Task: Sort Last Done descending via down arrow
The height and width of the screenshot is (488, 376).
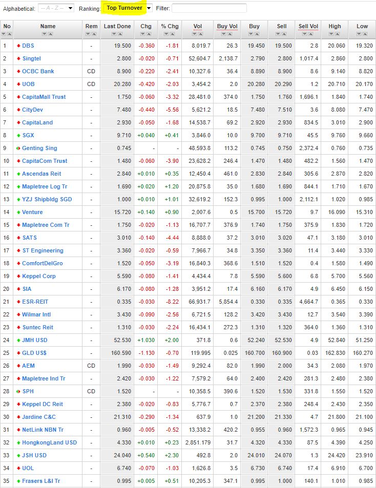Action: tap(114, 34)
